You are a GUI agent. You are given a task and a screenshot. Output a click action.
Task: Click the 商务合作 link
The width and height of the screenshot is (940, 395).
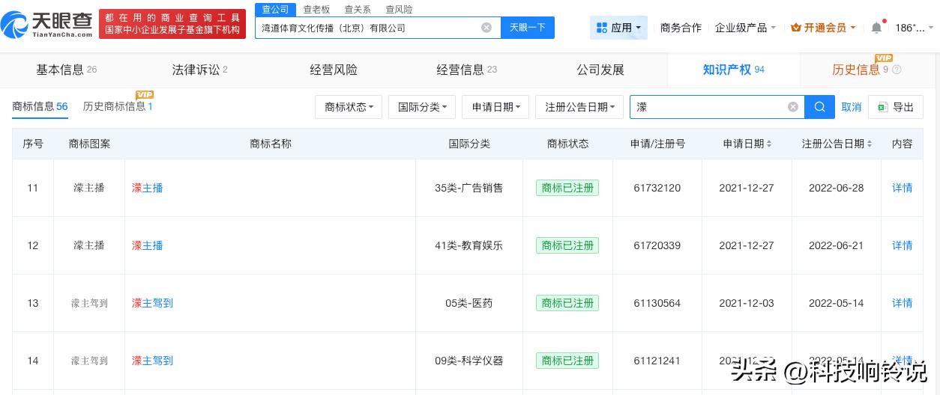tap(681, 28)
